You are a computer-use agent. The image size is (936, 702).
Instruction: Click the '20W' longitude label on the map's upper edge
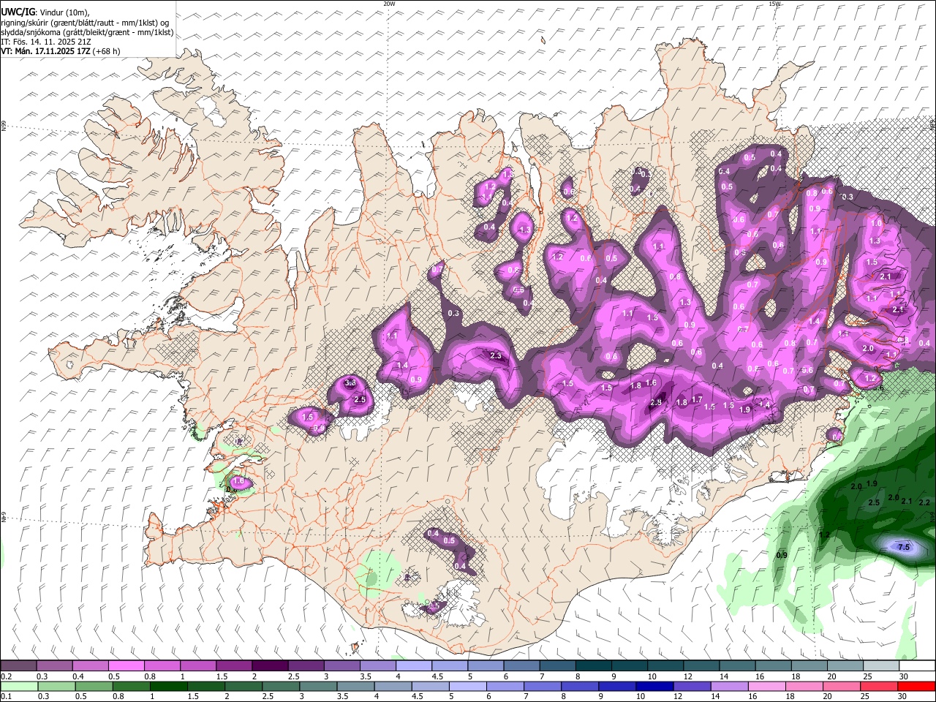coord(389,4)
